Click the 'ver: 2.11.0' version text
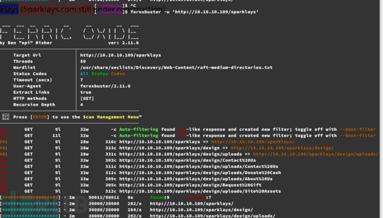The width and height of the screenshot is (383, 218). 123,43
